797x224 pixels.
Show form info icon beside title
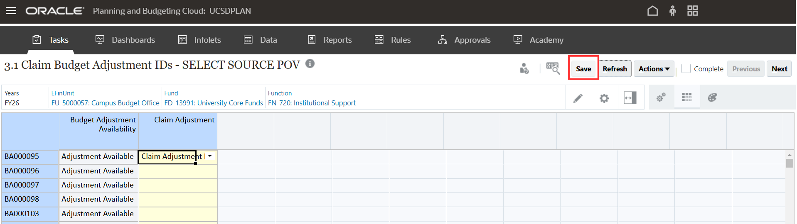click(x=310, y=63)
